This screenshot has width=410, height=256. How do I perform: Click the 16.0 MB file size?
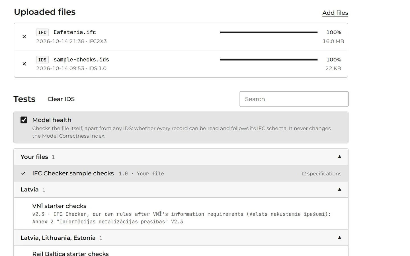pyautogui.click(x=333, y=41)
